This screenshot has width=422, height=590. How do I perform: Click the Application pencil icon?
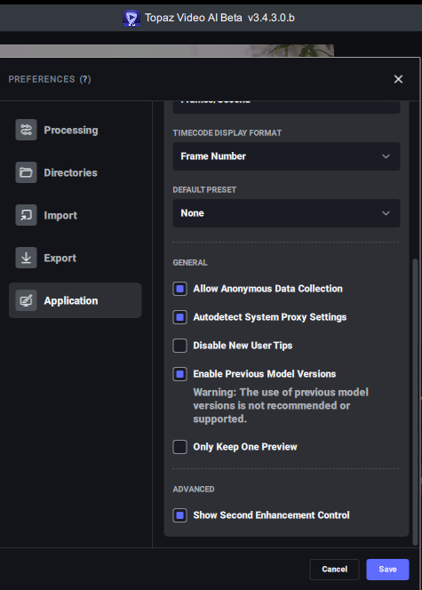26,300
